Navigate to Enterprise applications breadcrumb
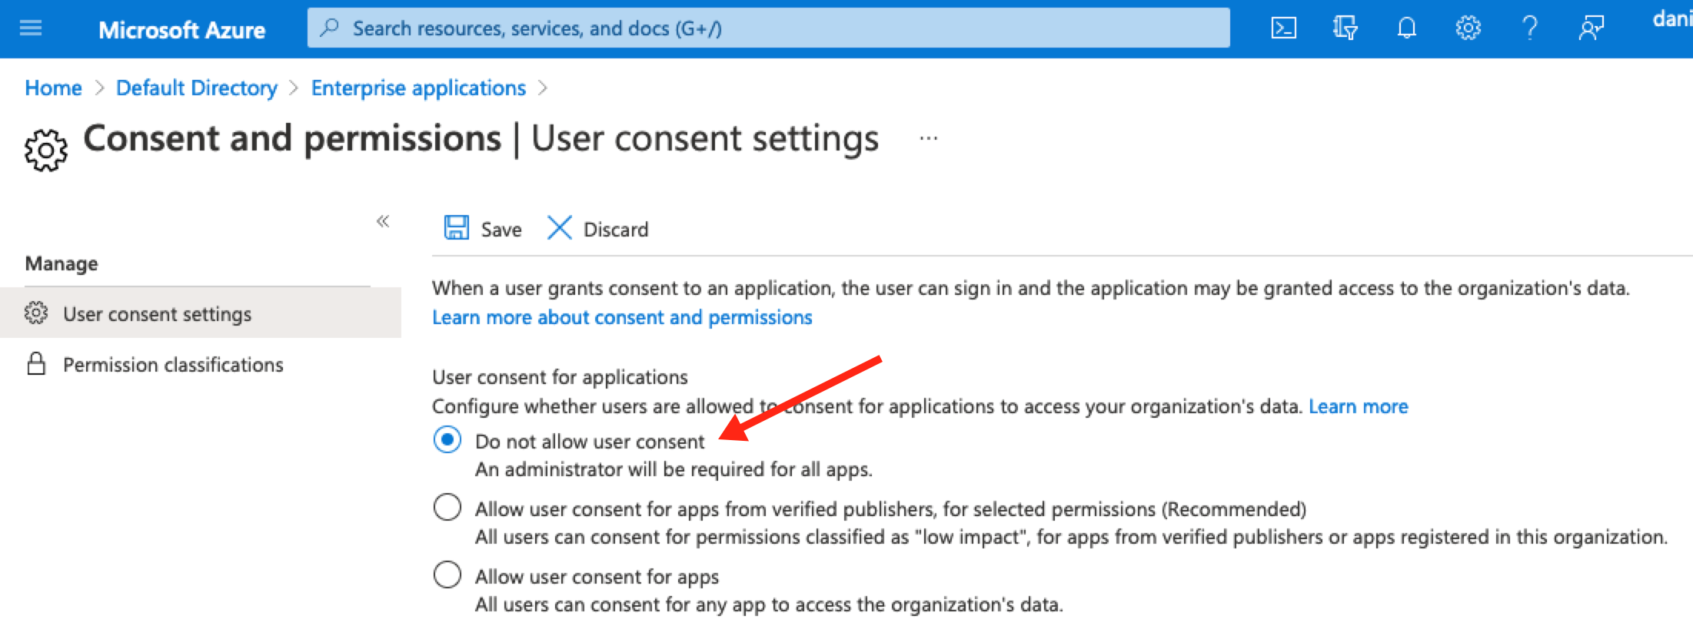 (x=418, y=88)
